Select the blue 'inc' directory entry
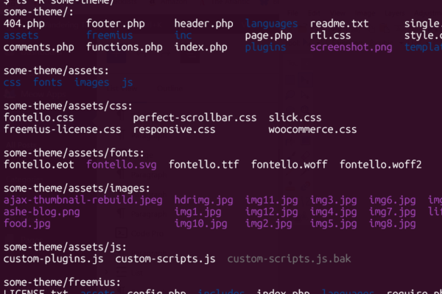The height and width of the screenshot is (294, 442). click(183, 35)
